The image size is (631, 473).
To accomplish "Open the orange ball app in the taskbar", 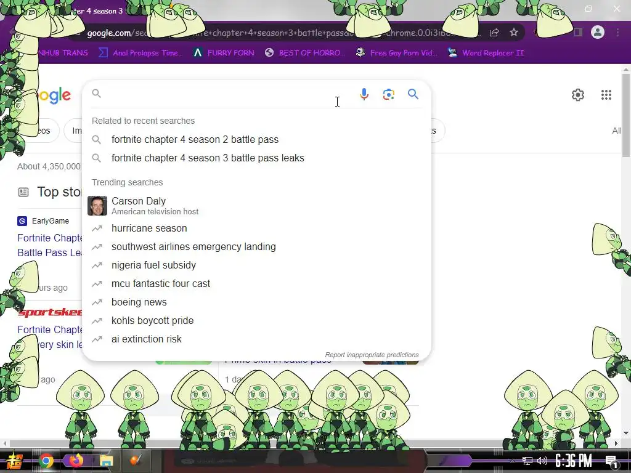I will click(136, 460).
